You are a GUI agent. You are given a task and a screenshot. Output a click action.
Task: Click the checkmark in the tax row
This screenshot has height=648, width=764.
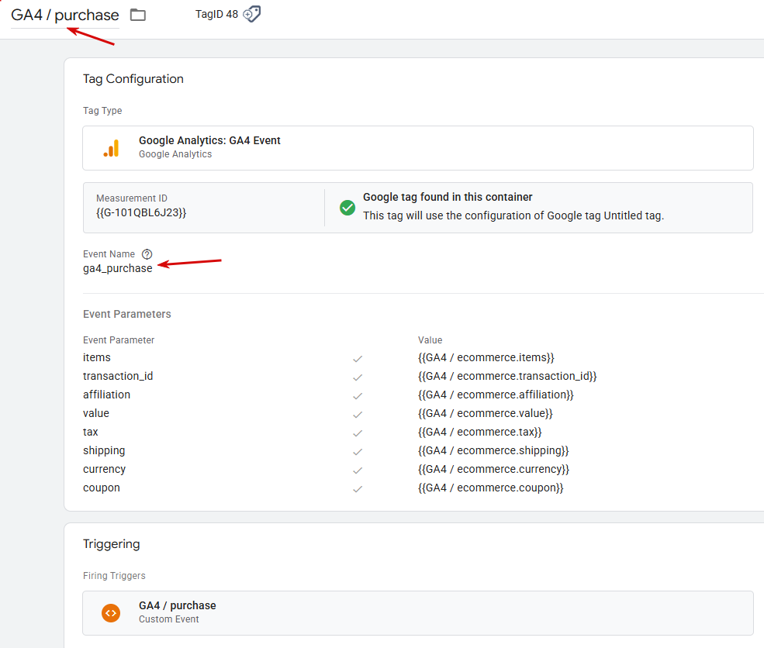(358, 433)
